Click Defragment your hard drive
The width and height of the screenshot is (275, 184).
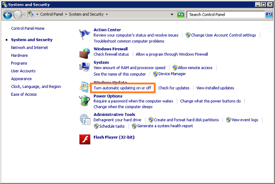click(117, 120)
